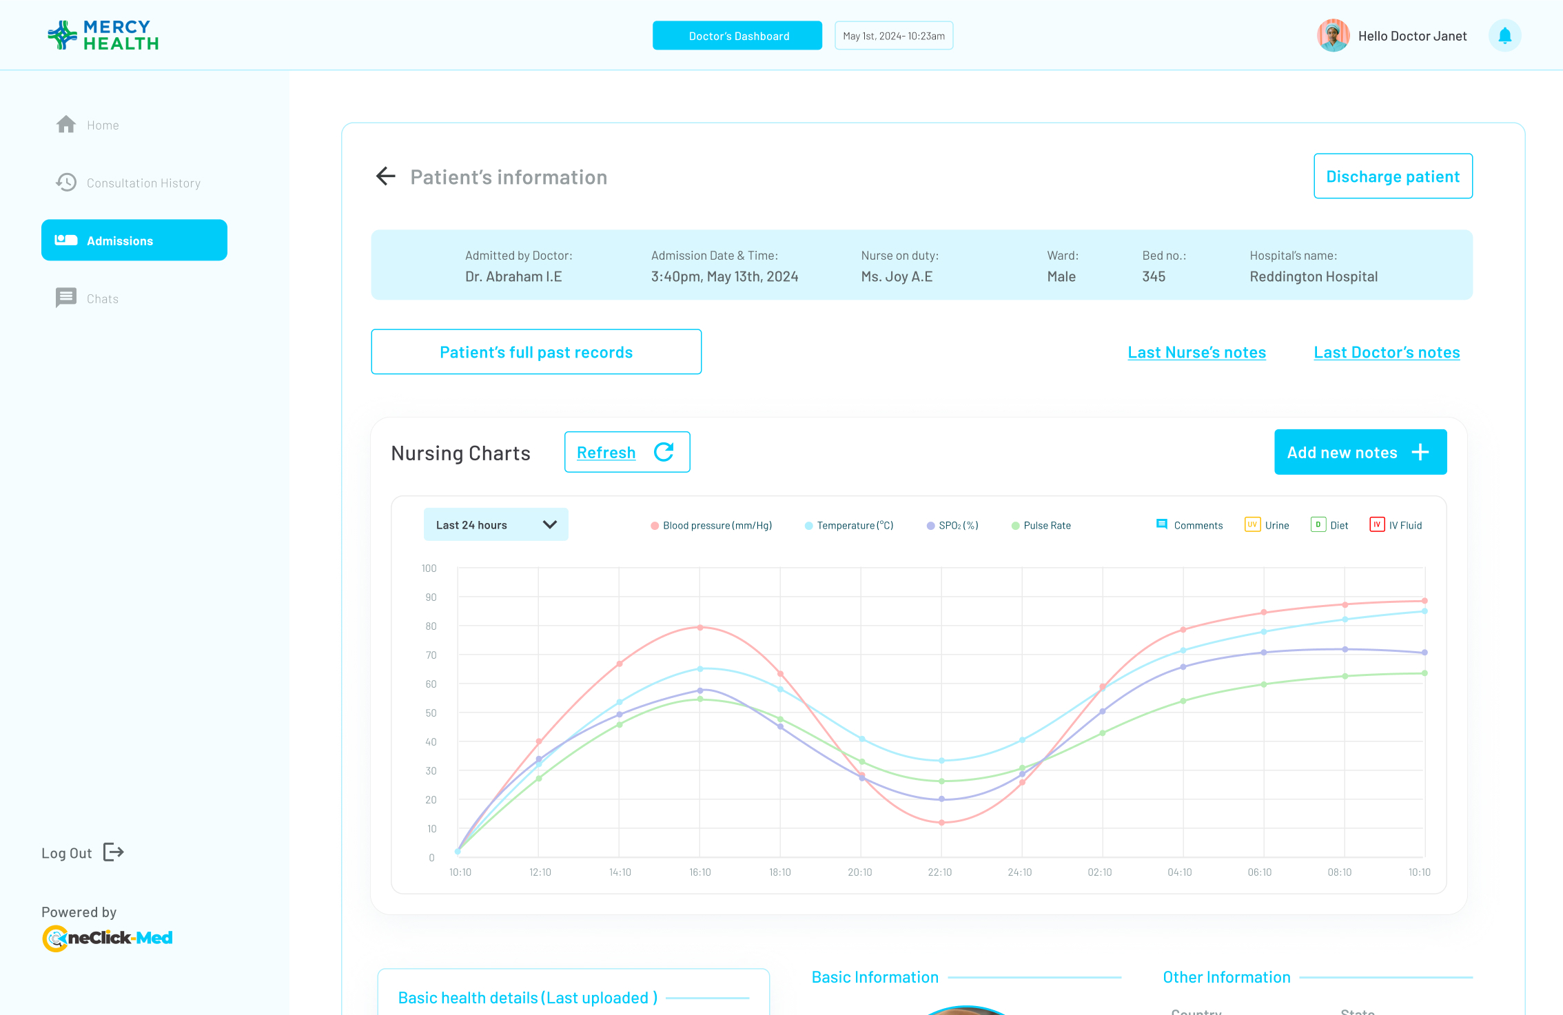Click the Blood pressure pink legend dot
Viewport: 1563px width, 1015px height.
(x=655, y=526)
